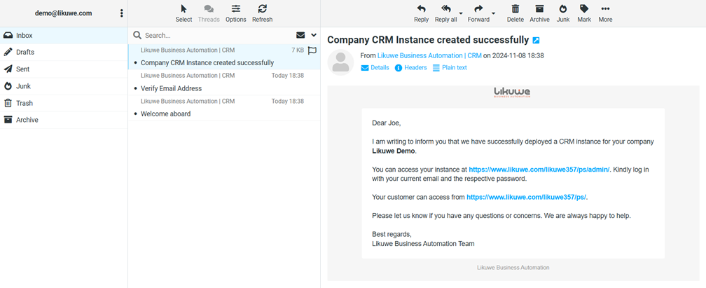Archive this message using the toolbar

tap(539, 13)
